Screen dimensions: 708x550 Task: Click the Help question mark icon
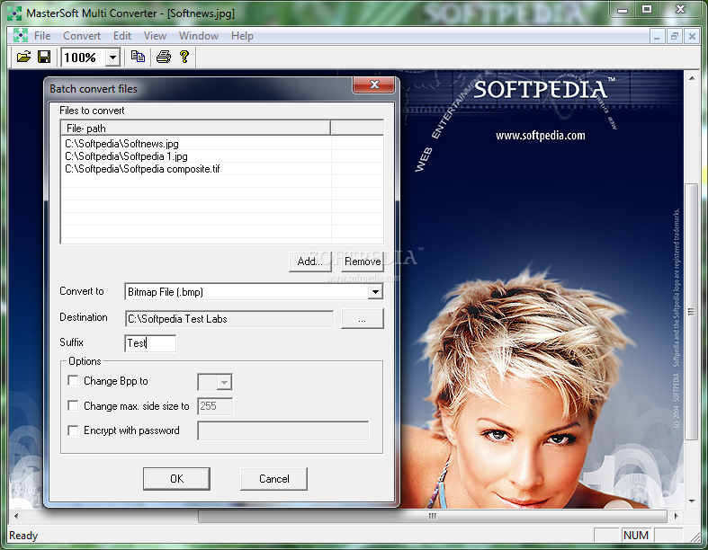184,57
